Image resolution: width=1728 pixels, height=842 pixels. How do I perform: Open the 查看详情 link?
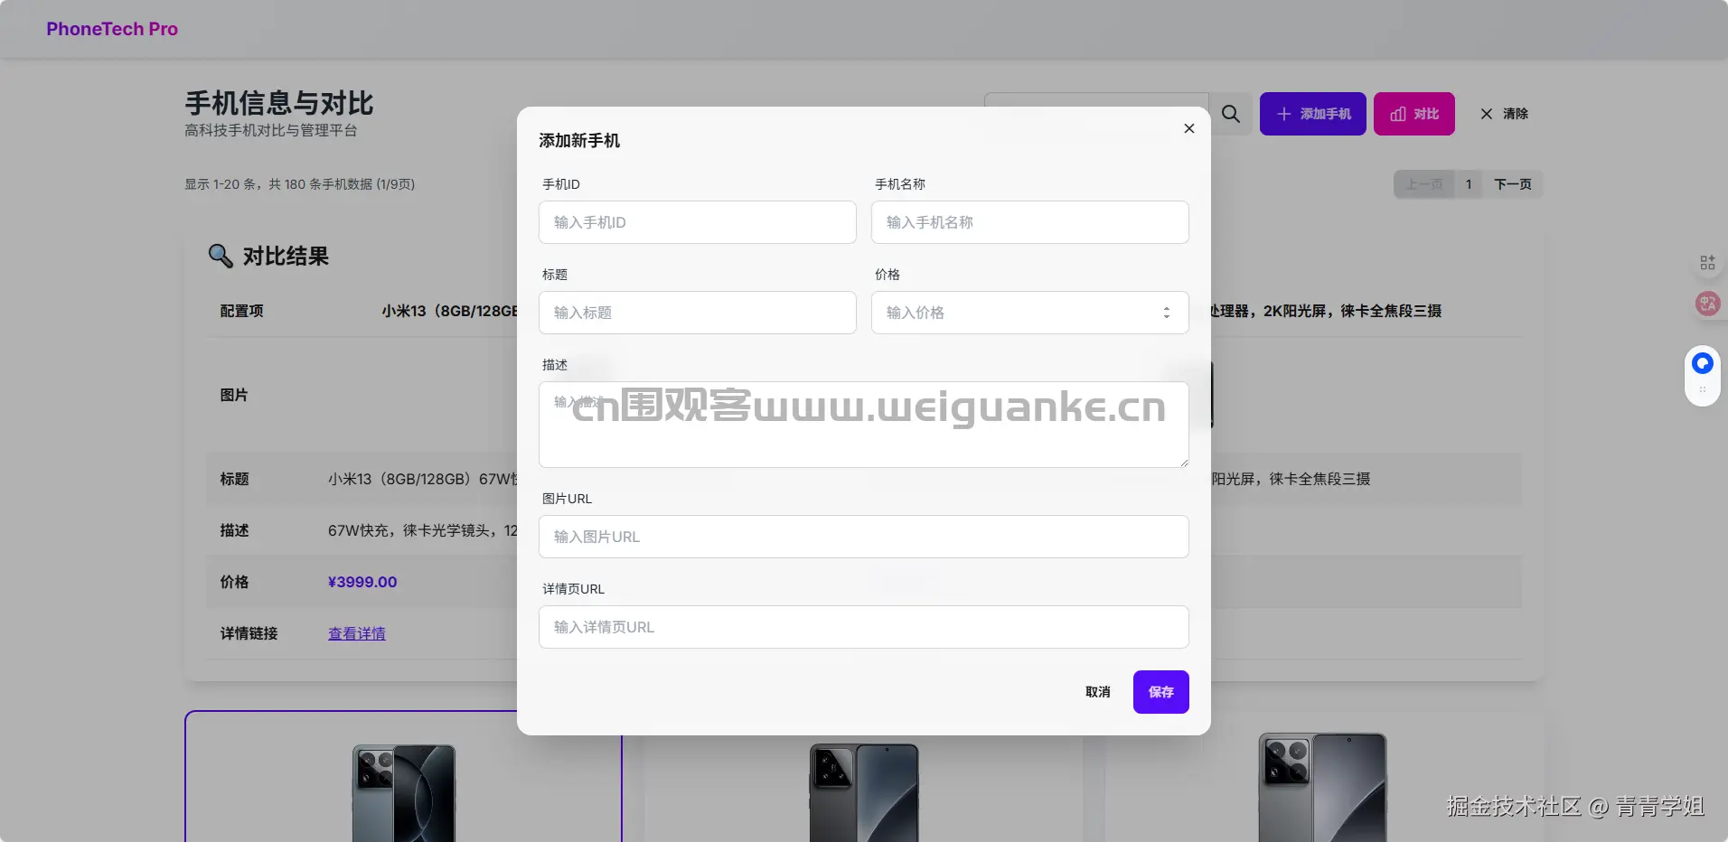(357, 633)
